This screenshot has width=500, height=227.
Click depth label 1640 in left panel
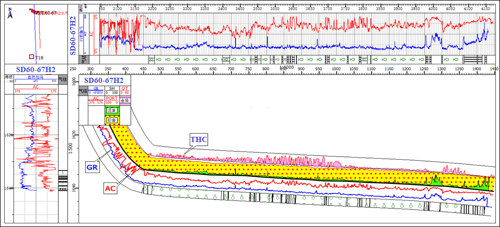coord(8,188)
